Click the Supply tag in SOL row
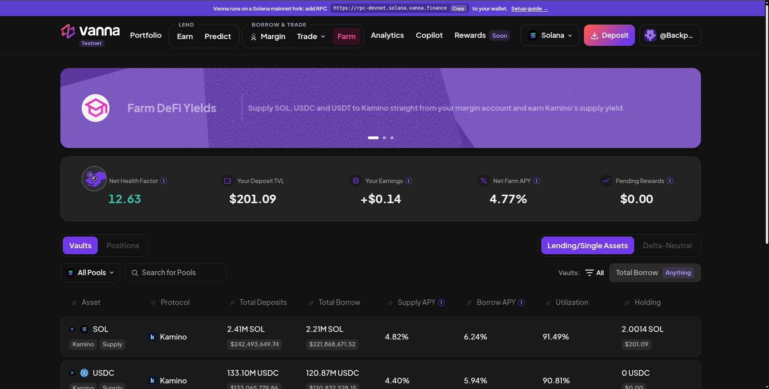 pos(112,344)
